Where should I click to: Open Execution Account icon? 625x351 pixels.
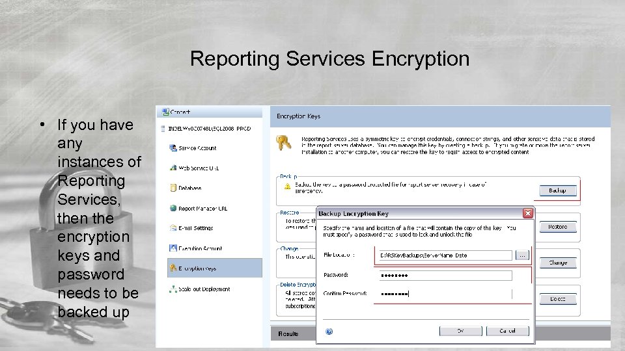point(173,248)
